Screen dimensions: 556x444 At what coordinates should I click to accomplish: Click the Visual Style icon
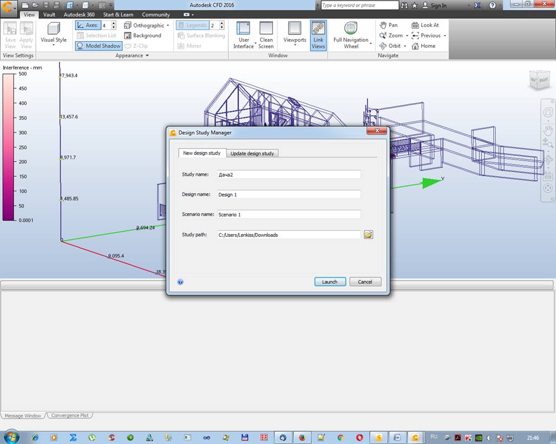click(53, 29)
